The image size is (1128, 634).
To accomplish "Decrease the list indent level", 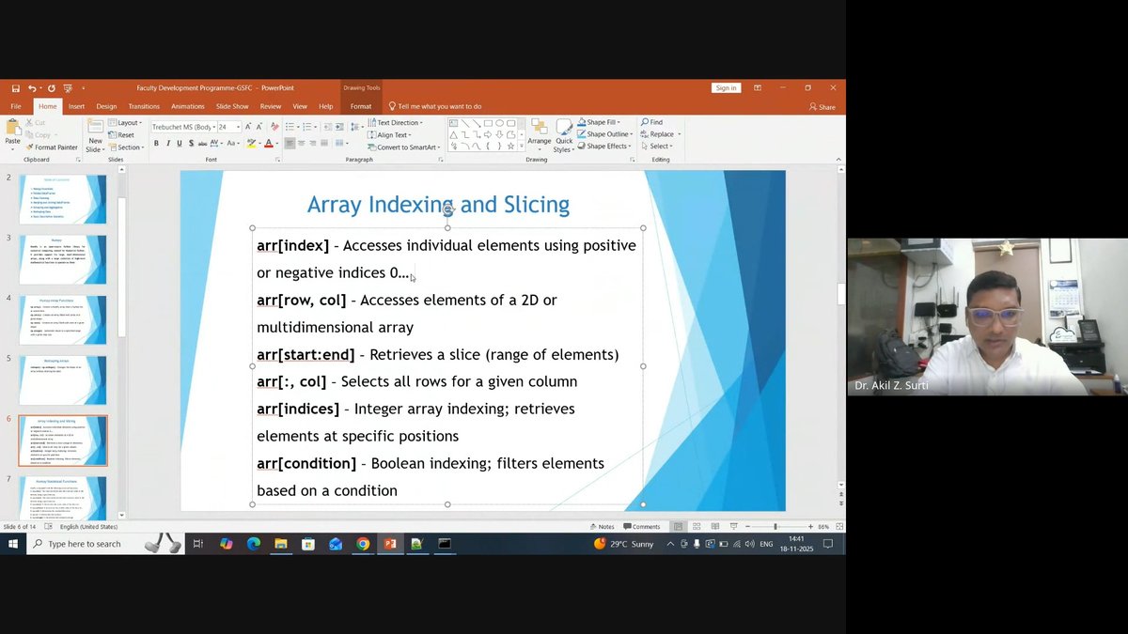I will (327, 127).
